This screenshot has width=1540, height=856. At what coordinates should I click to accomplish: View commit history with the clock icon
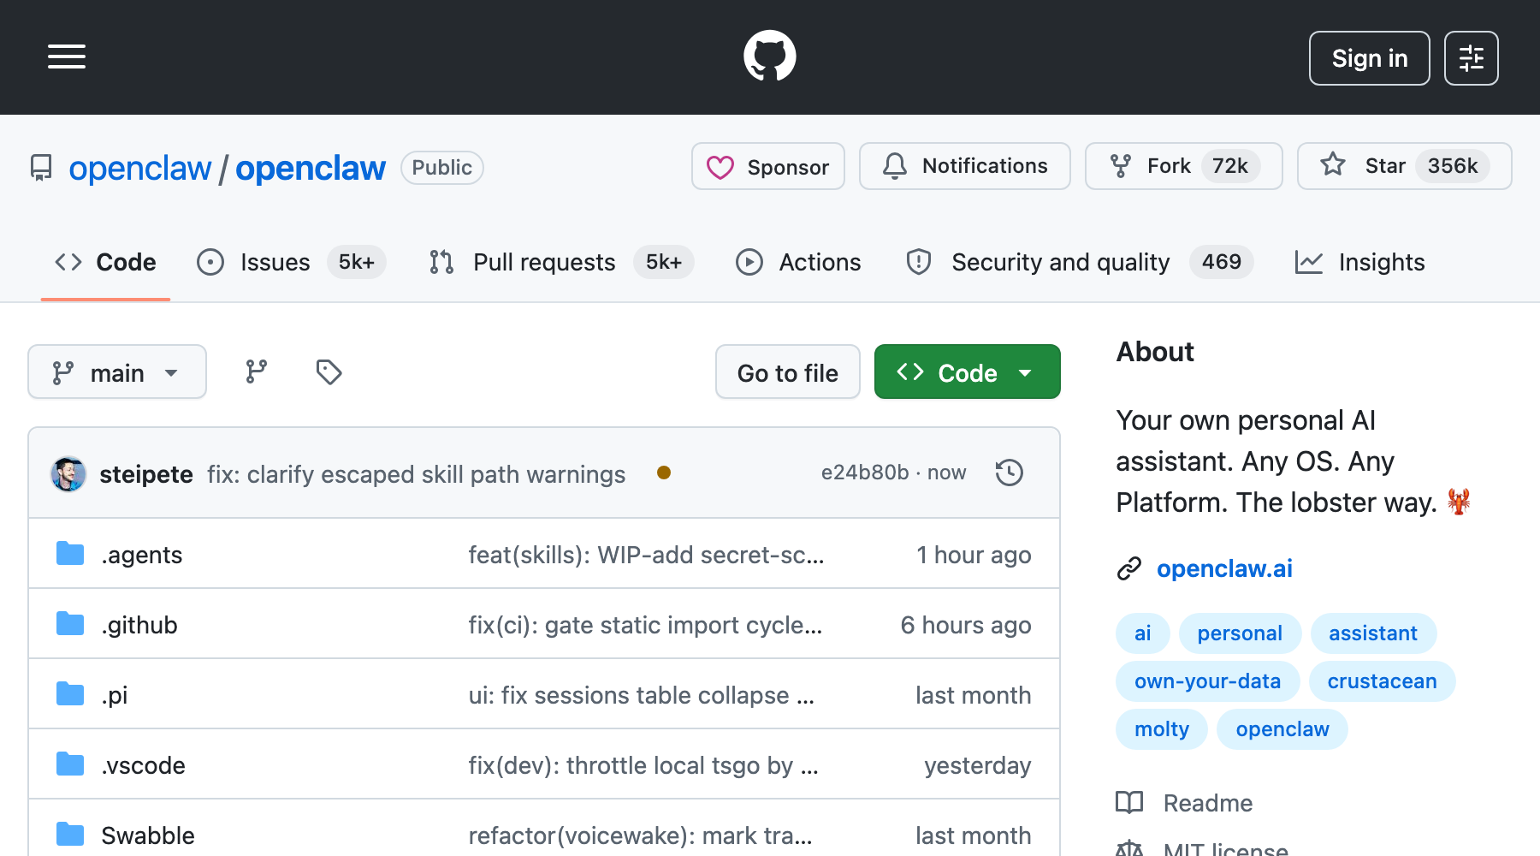tap(1009, 472)
